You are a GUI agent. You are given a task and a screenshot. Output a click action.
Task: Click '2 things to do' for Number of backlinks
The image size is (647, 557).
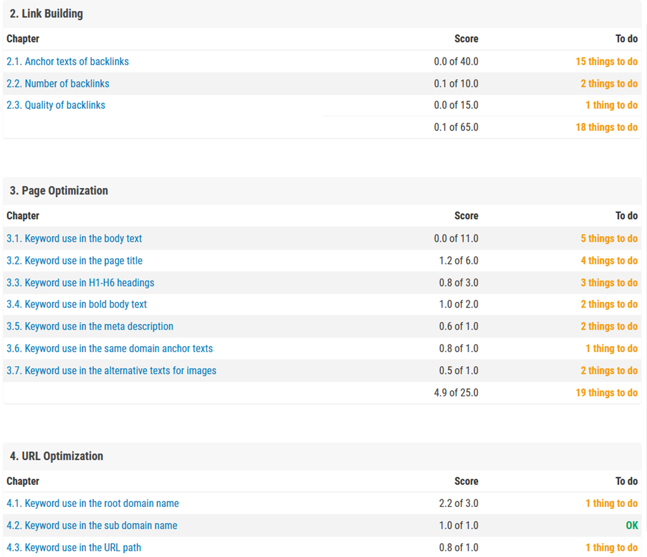(609, 84)
